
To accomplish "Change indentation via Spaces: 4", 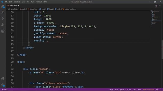I will tap(123, 89).
